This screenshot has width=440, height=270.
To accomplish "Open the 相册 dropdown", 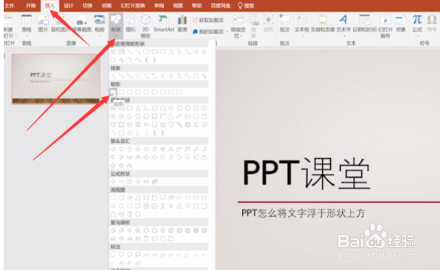I will tap(100, 26).
